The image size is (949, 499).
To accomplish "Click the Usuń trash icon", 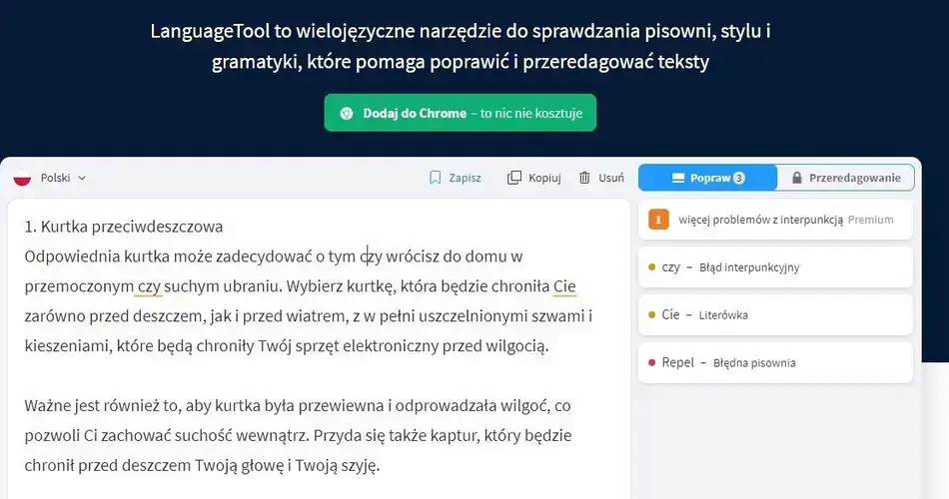I will pos(584,178).
